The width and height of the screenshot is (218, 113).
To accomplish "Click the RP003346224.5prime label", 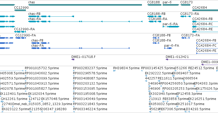I will (x=90, y=109).
